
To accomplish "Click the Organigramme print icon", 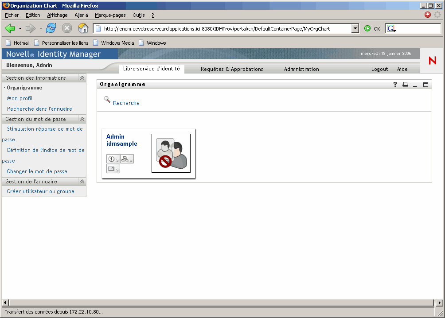I will click(x=405, y=84).
